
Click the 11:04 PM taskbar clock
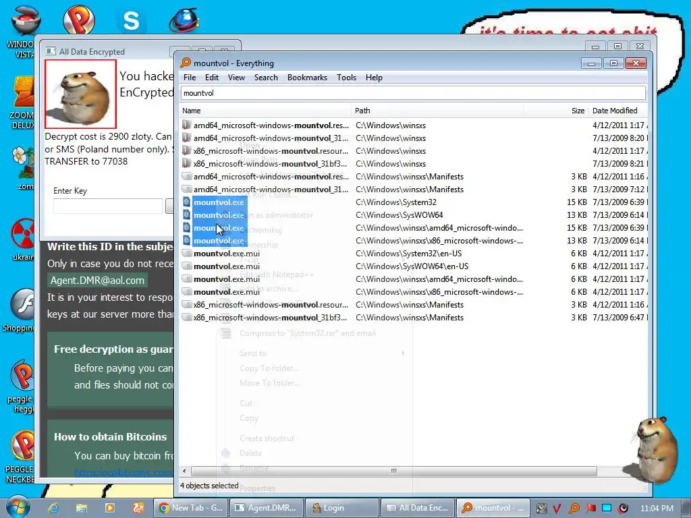(x=656, y=509)
